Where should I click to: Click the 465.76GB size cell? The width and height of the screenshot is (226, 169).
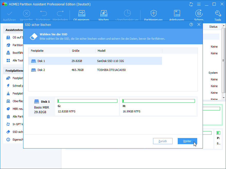78,70
